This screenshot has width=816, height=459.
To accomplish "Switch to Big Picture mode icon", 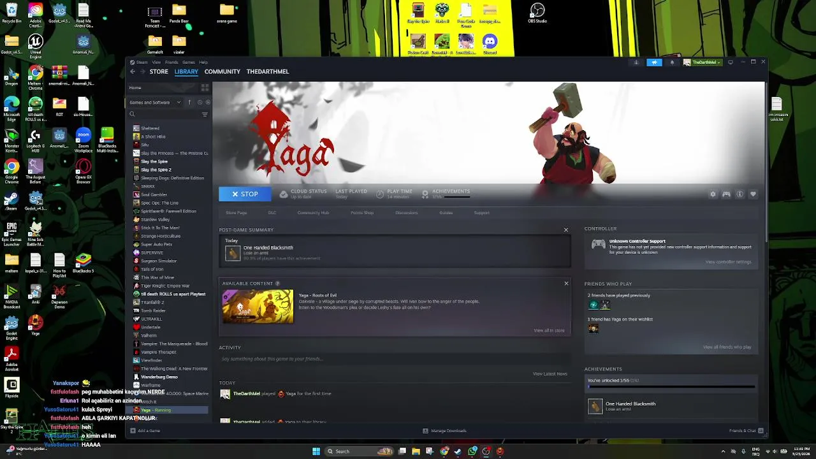I will click(x=731, y=62).
